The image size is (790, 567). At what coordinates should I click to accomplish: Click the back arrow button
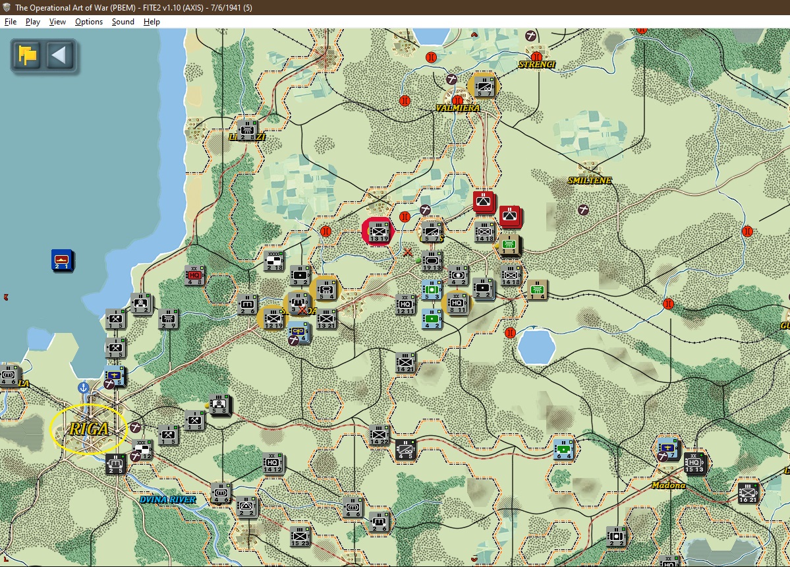click(x=59, y=55)
